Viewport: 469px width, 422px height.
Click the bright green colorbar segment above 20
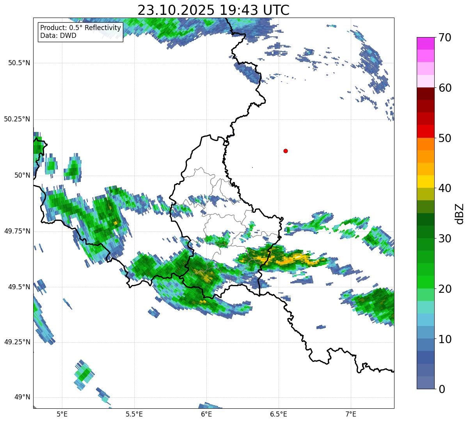coord(425,282)
